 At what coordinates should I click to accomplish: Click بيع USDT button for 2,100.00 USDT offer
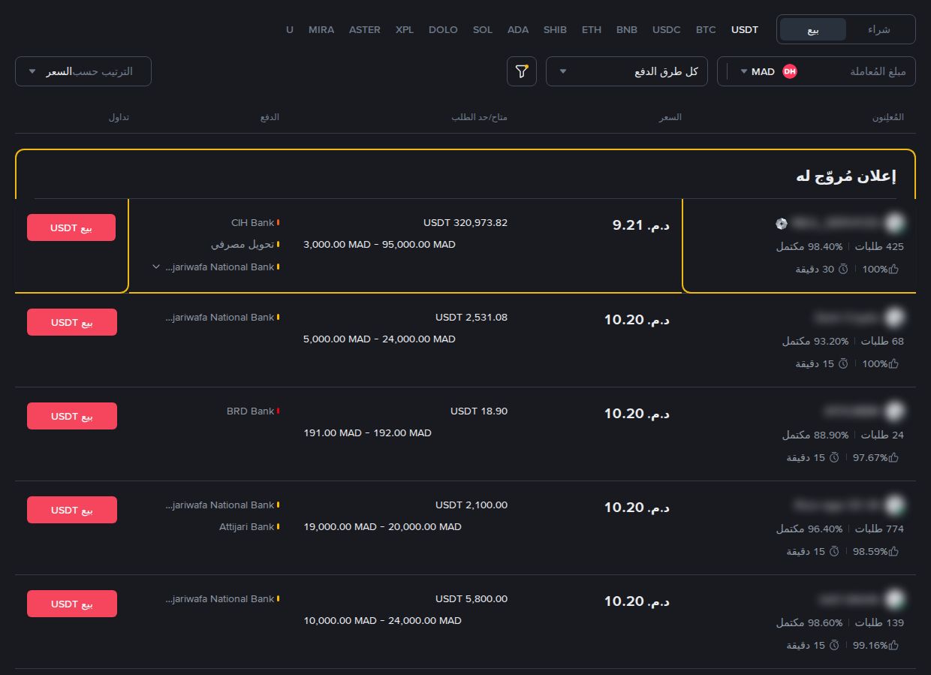tap(72, 510)
